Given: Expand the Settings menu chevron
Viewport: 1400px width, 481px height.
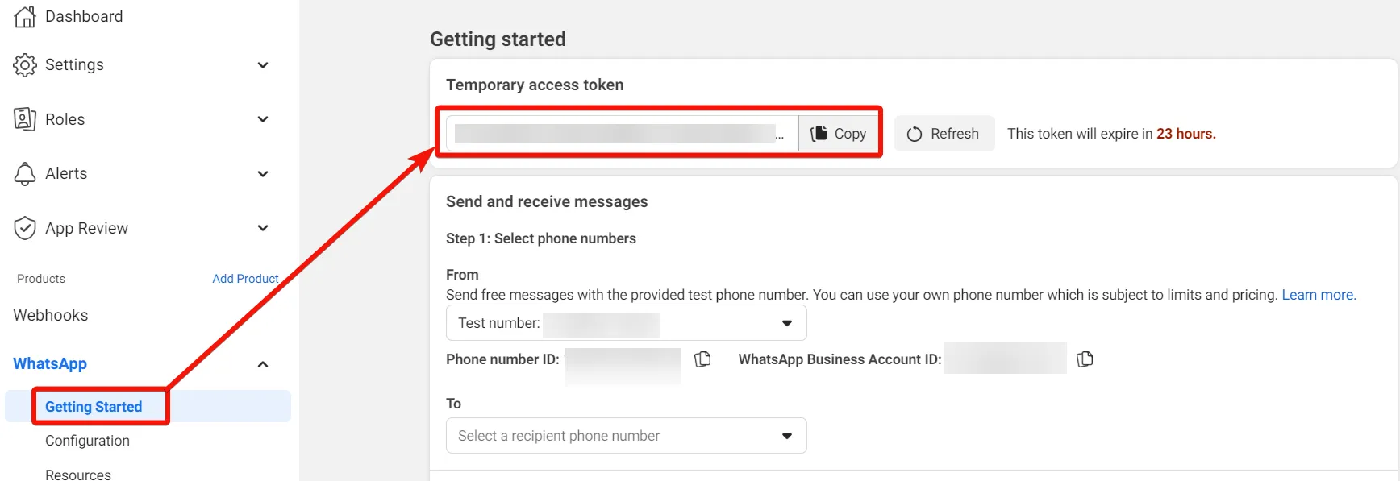Looking at the screenshot, I should [263, 65].
